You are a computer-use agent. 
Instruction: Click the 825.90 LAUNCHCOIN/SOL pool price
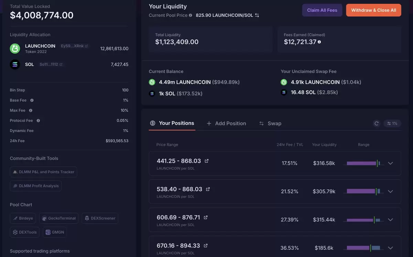click(x=224, y=15)
